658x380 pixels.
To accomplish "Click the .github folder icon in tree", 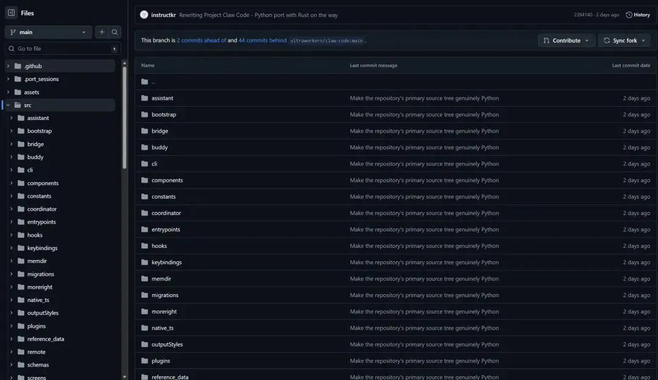I will point(18,66).
